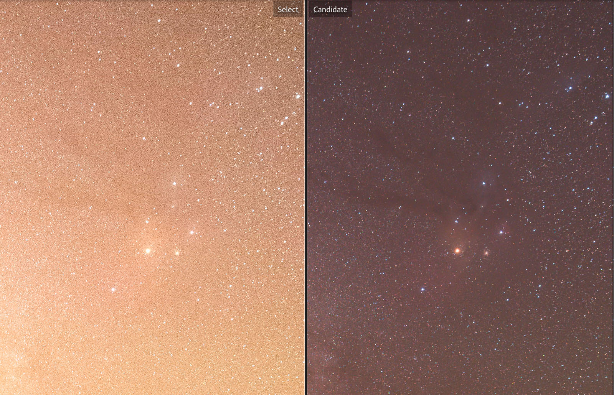Screen dimensions: 614x395
Task: Click bright blue star at Candidate's right edge
Action: [x=607, y=96]
